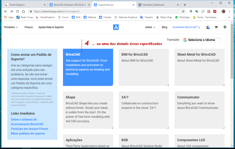Open the Rádio Ufrgs bookmark
Viewport: 235px width, 149px height.
(x=164, y=17)
